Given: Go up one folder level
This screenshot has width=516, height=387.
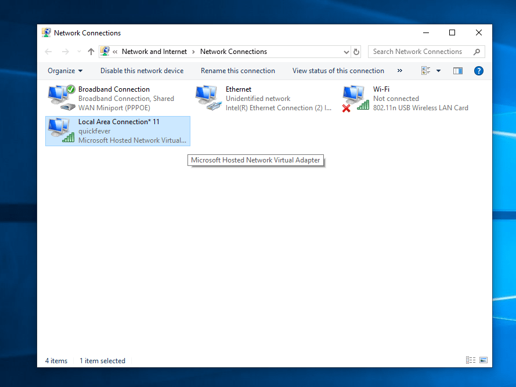Looking at the screenshot, I should pos(91,52).
